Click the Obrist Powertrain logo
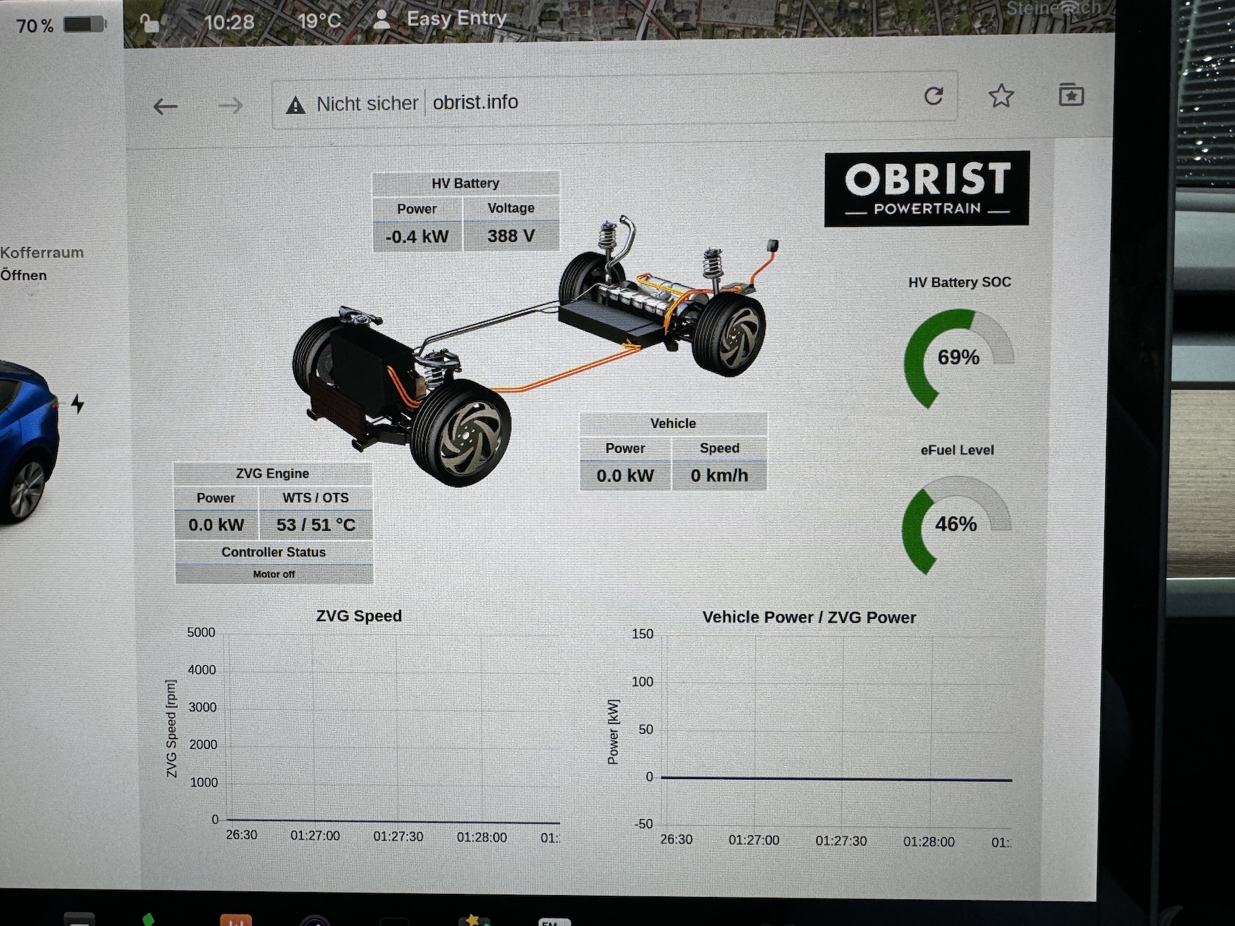This screenshot has width=1235, height=926. (926, 189)
